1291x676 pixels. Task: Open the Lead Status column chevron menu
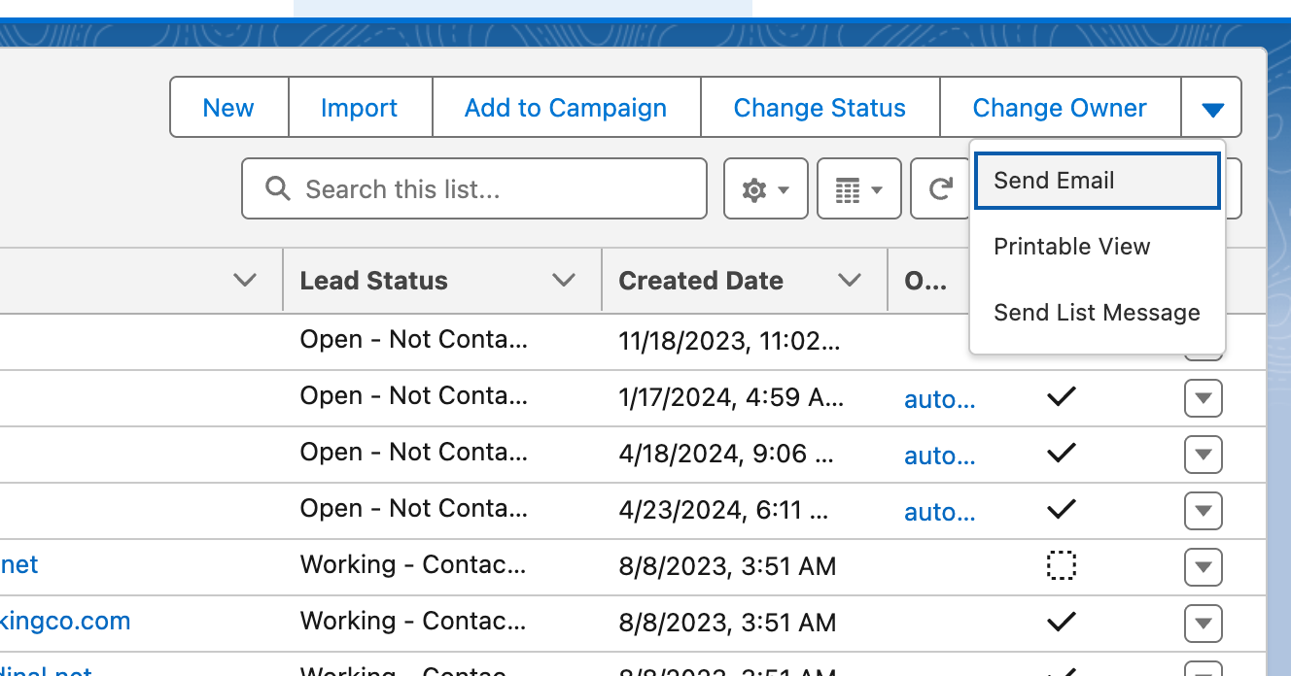564,281
